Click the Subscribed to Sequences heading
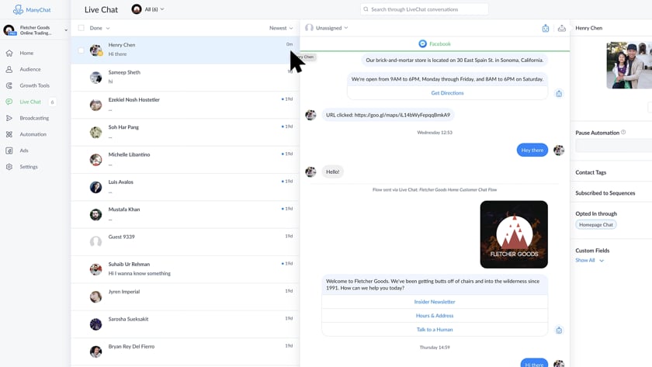 (x=605, y=193)
